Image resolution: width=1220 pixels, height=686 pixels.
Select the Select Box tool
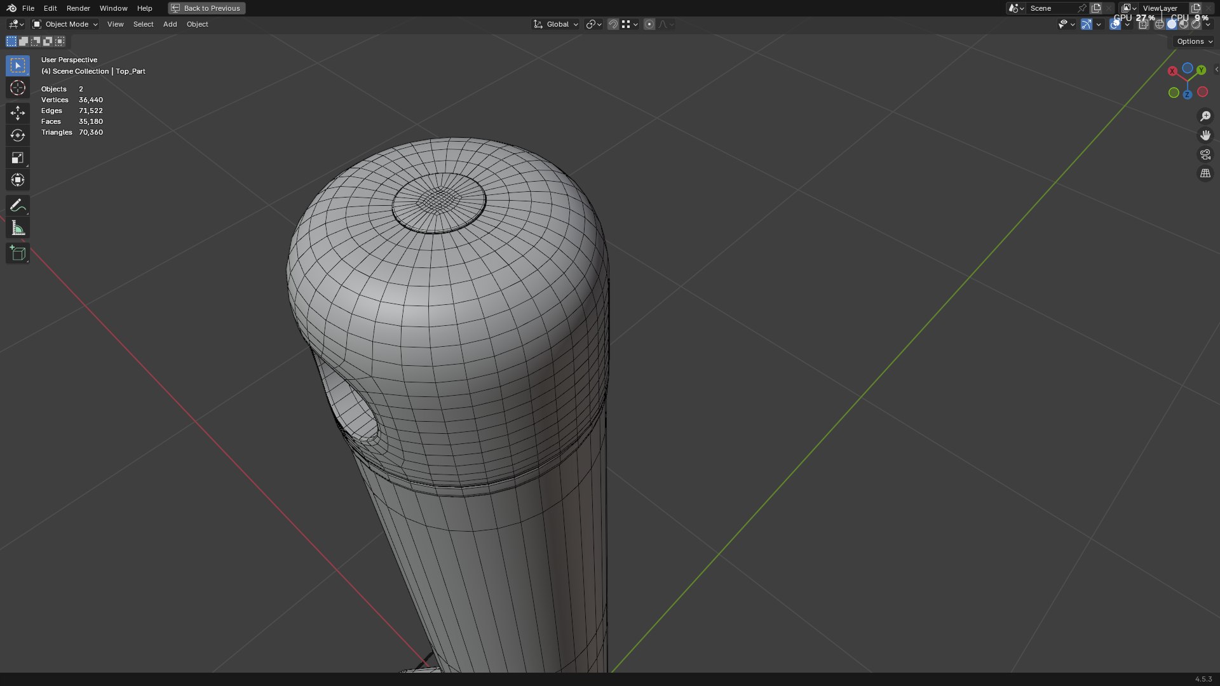pyautogui.click(x=18, y=65)
